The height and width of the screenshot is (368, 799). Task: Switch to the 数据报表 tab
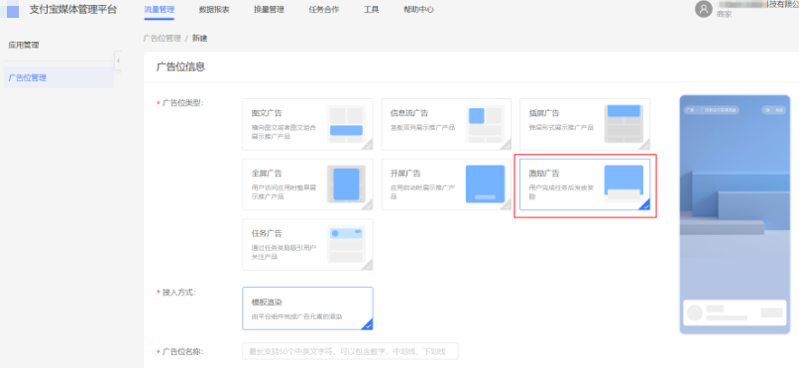coord(214,10)
